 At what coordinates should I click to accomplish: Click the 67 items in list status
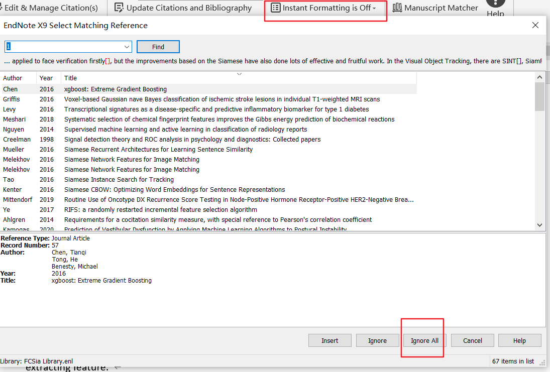(513, 361)
